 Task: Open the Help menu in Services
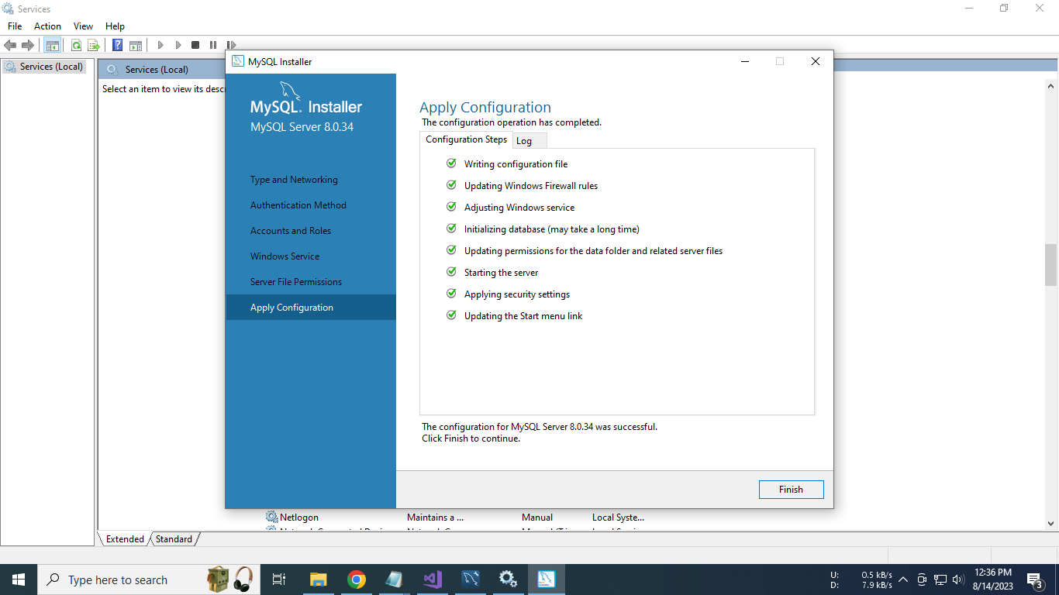coord(115,26)
